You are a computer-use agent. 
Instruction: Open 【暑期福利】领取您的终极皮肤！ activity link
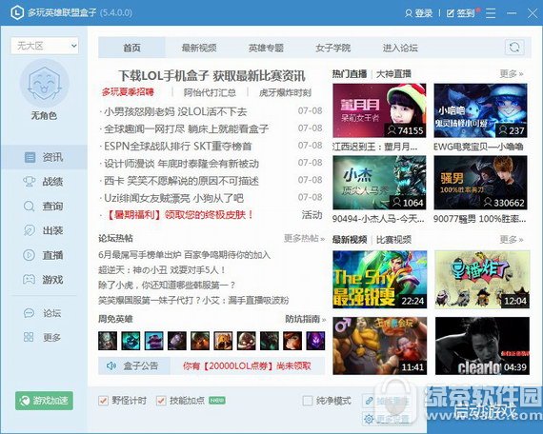[179, 215]
